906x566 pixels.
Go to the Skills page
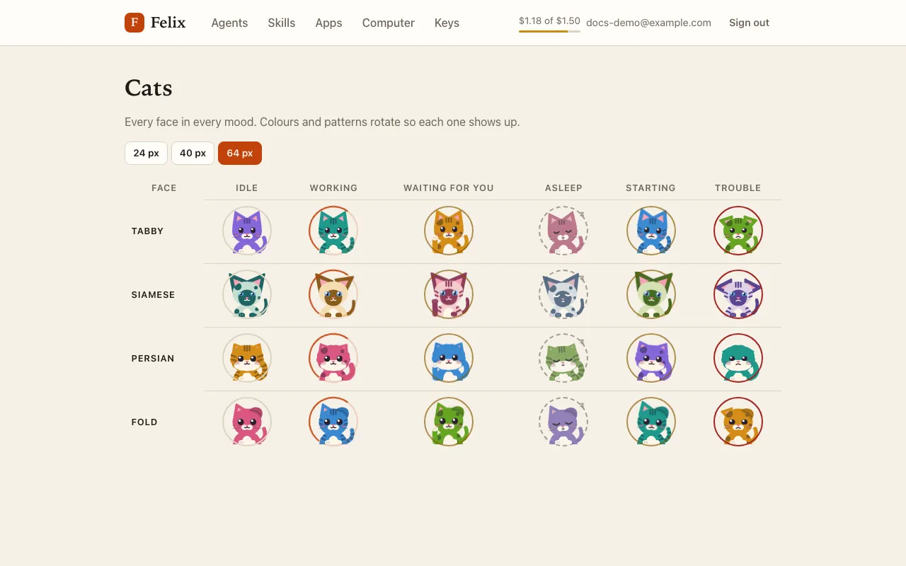(282, 23)
